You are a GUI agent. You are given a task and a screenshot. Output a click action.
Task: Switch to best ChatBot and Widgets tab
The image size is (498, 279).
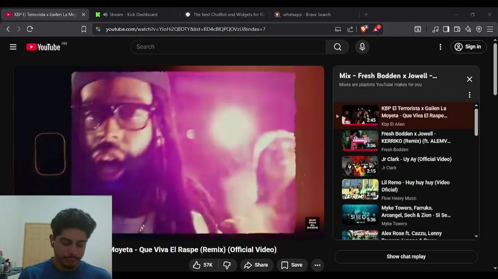point(225,15)
